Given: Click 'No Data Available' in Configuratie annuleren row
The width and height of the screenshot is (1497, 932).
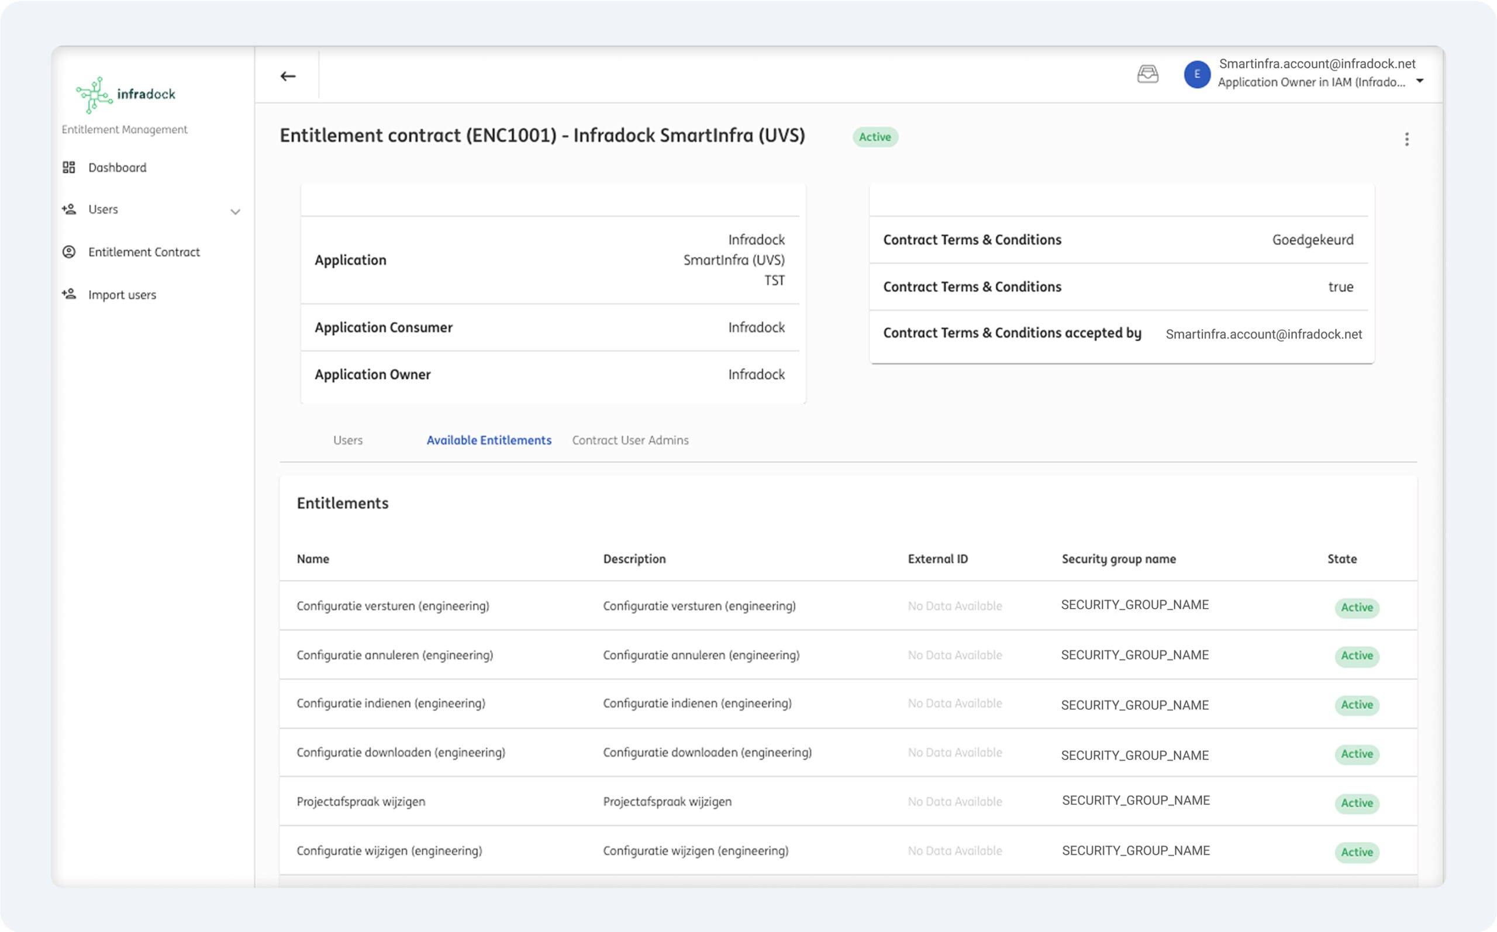Looking at the screenshot, I should (x=955, y=655).
